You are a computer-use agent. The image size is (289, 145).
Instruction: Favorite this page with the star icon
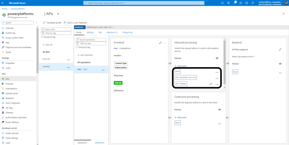click(x=58, y=14)
